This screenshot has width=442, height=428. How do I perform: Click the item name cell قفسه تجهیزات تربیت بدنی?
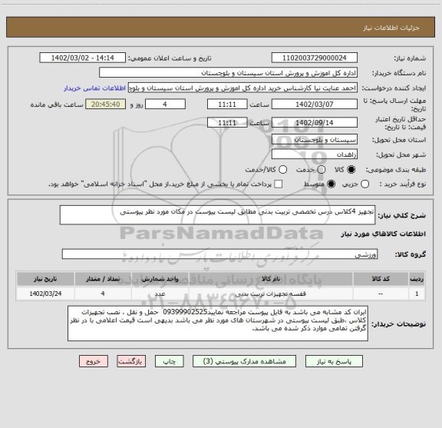(271, 294)
